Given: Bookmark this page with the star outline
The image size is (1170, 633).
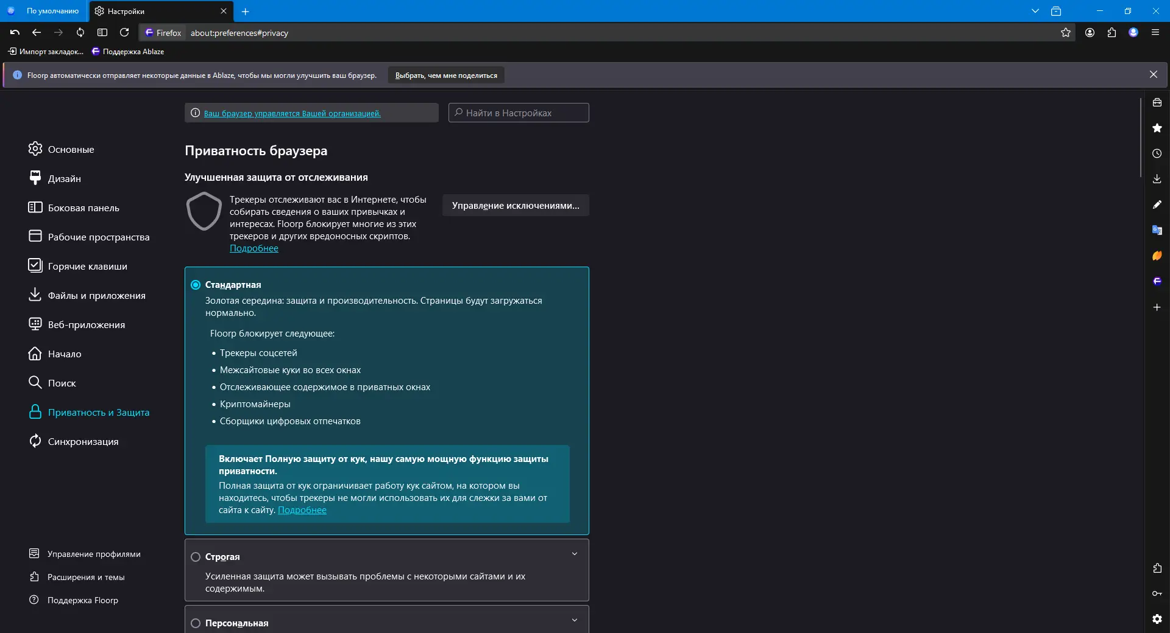Looking at the screenshot, I should coord(1066,33).
